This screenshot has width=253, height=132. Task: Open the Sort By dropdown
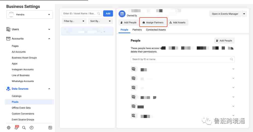point(100,21)
